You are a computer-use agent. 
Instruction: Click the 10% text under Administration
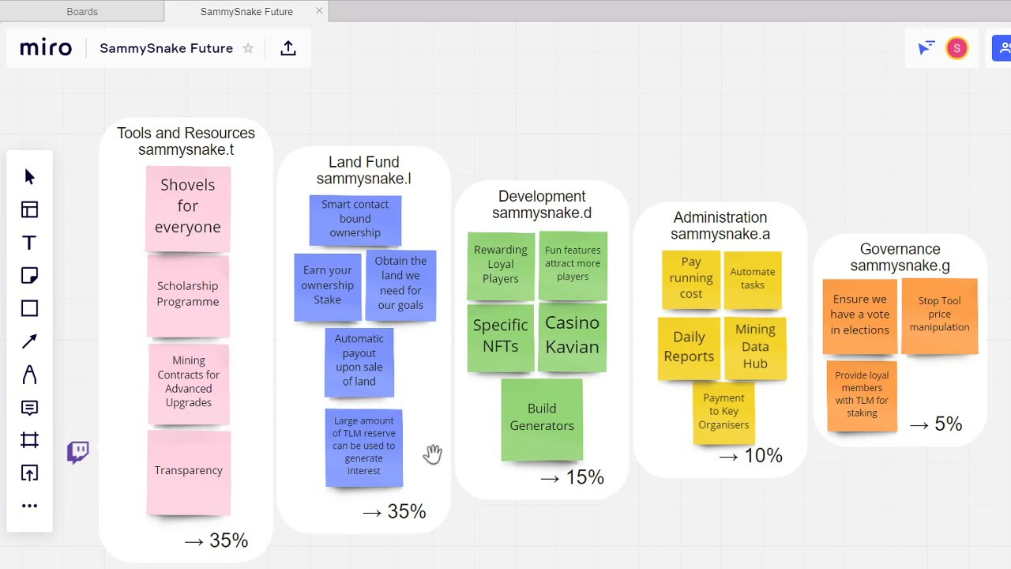(763, 456)
